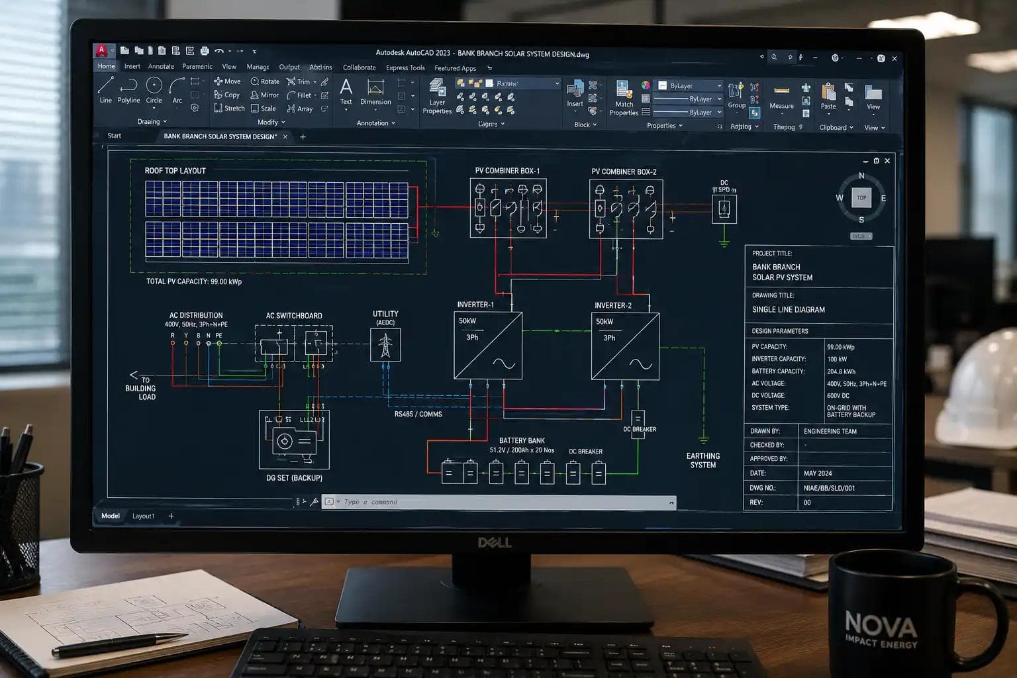1017x678 pixels.
Task: Switch to the Home ribbon tab
Action: [107, 66]
